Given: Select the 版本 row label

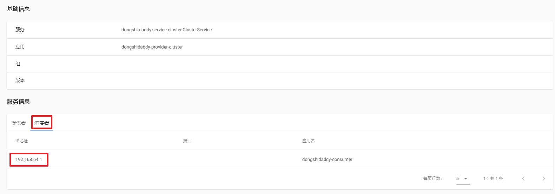Looking at the screenshot, I should tap(20, 80).
